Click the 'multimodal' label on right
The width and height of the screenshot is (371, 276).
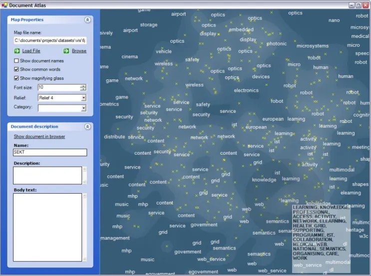342,170
